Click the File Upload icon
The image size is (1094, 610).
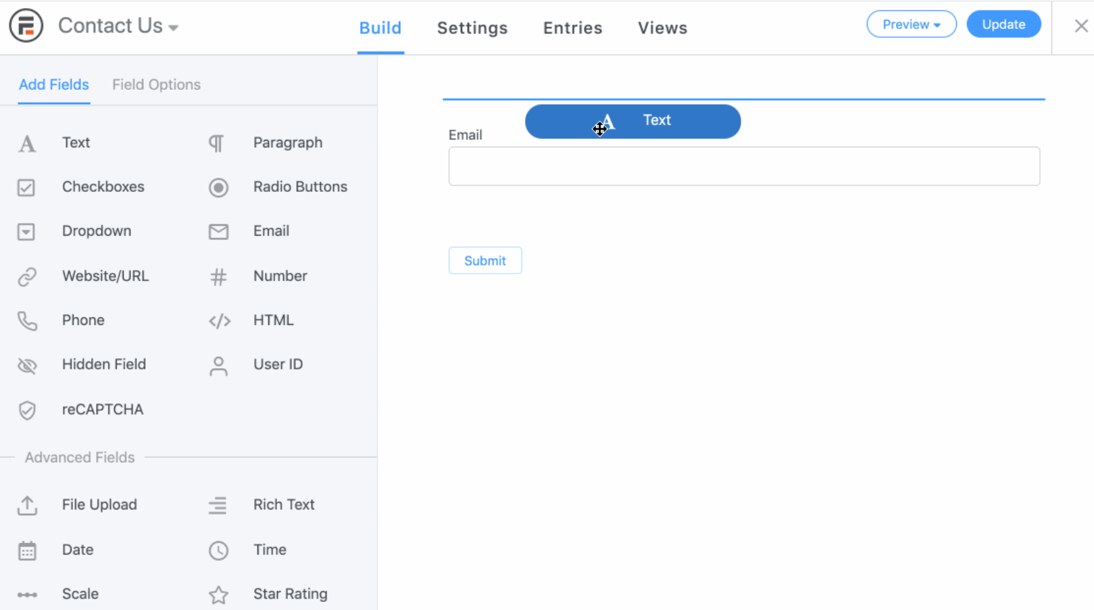click(x=27, y=505)
